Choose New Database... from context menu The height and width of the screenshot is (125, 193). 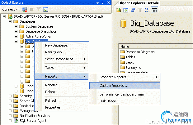[x=62, y=45]
